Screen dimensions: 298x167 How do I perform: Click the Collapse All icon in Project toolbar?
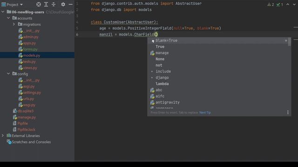point(54,4)
